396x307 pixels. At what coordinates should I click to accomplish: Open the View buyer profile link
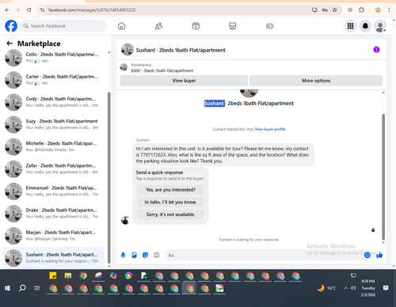[x=270, y=129]
